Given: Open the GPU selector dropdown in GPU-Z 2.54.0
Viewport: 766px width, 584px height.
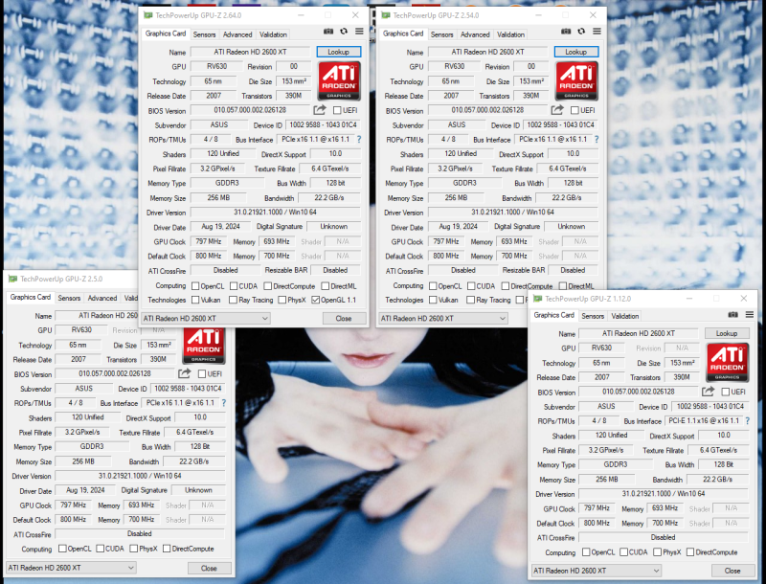Looking at the screenshot, I should (x=443, y=319).
